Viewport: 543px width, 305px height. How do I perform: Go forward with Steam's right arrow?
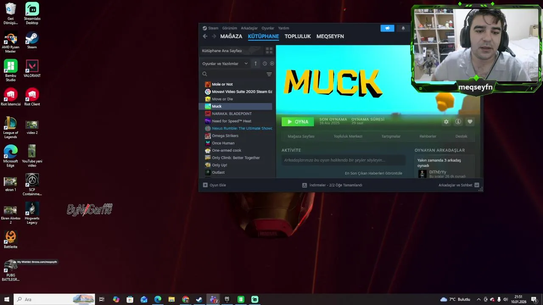click(214, 36)
